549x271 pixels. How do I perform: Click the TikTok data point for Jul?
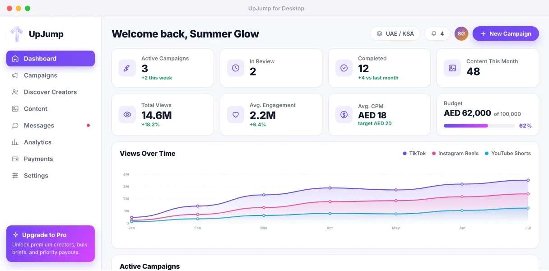click(x=528, y=180)
